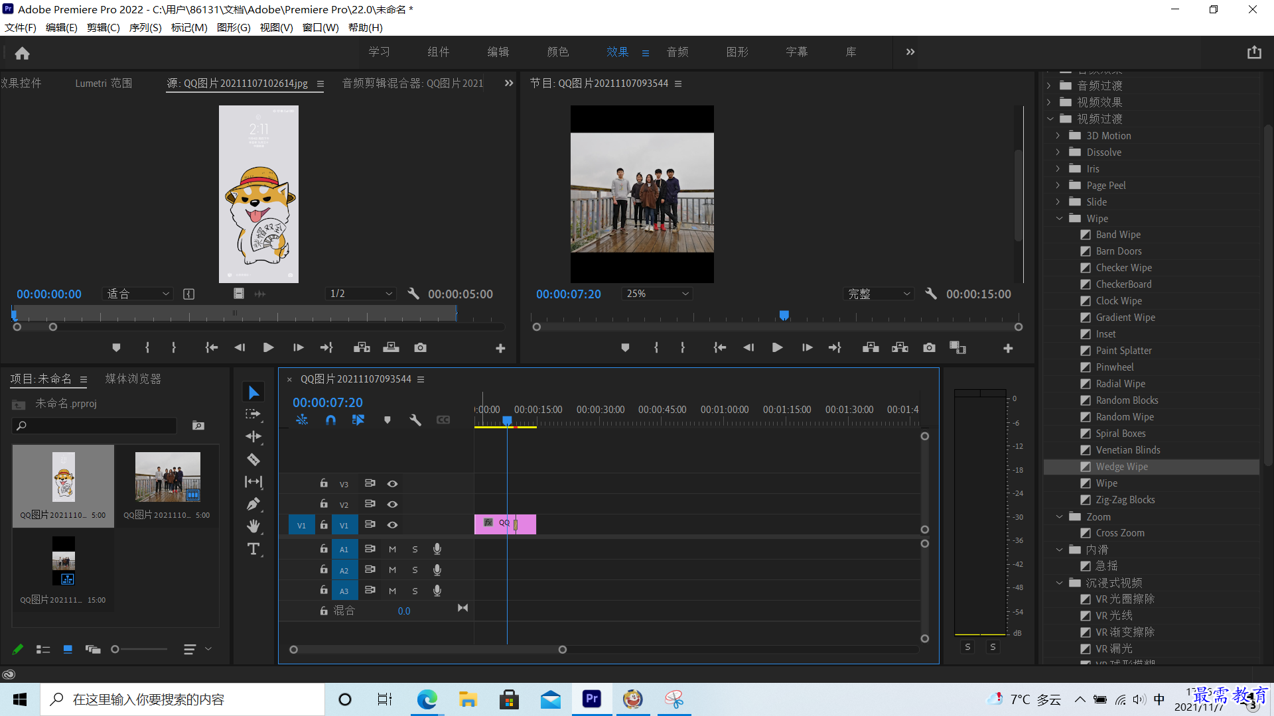This screenshot has width=1274, height=716.
Task: Play the Source monitor
Action: [268, 347]
